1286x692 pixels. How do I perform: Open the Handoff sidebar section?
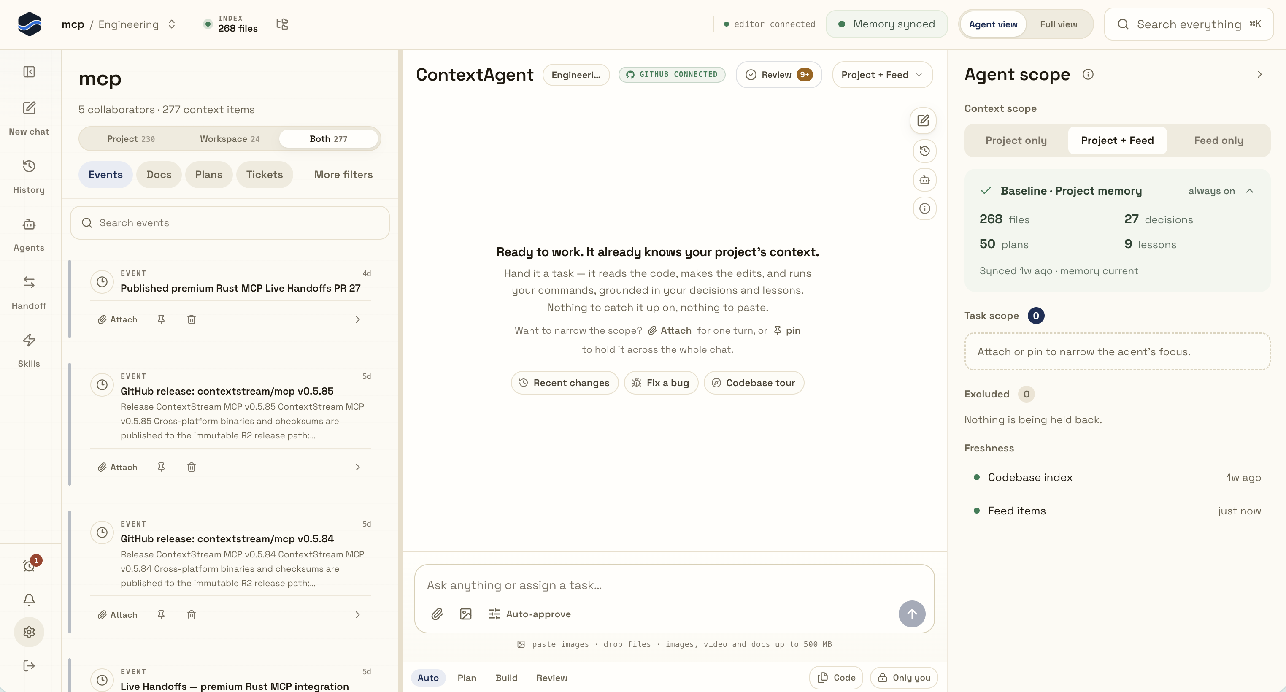[x=29, y=292]
